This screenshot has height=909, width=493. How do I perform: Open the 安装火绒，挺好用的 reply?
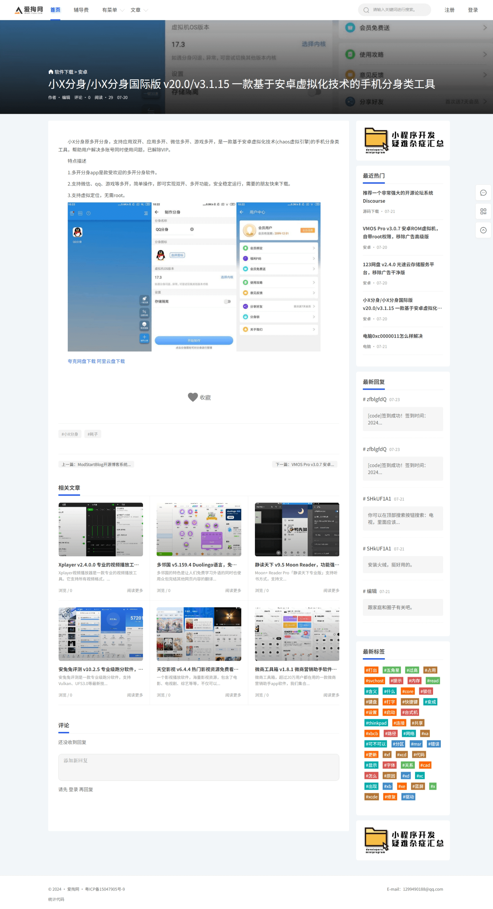(x=403, y=565)
